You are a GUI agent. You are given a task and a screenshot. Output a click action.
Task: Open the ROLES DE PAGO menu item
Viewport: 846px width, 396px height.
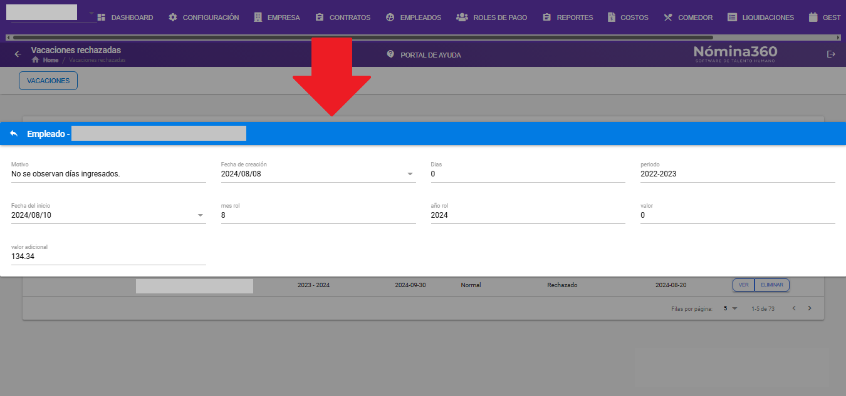point(492,18)
